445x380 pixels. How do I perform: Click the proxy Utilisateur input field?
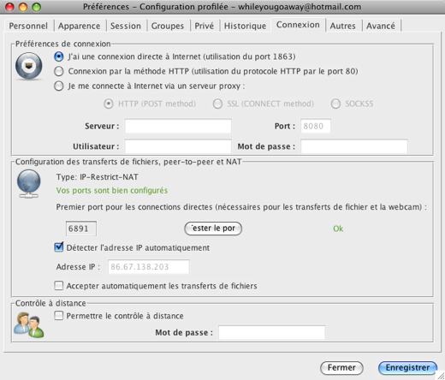pyautogui.click(x=178, y=146)
